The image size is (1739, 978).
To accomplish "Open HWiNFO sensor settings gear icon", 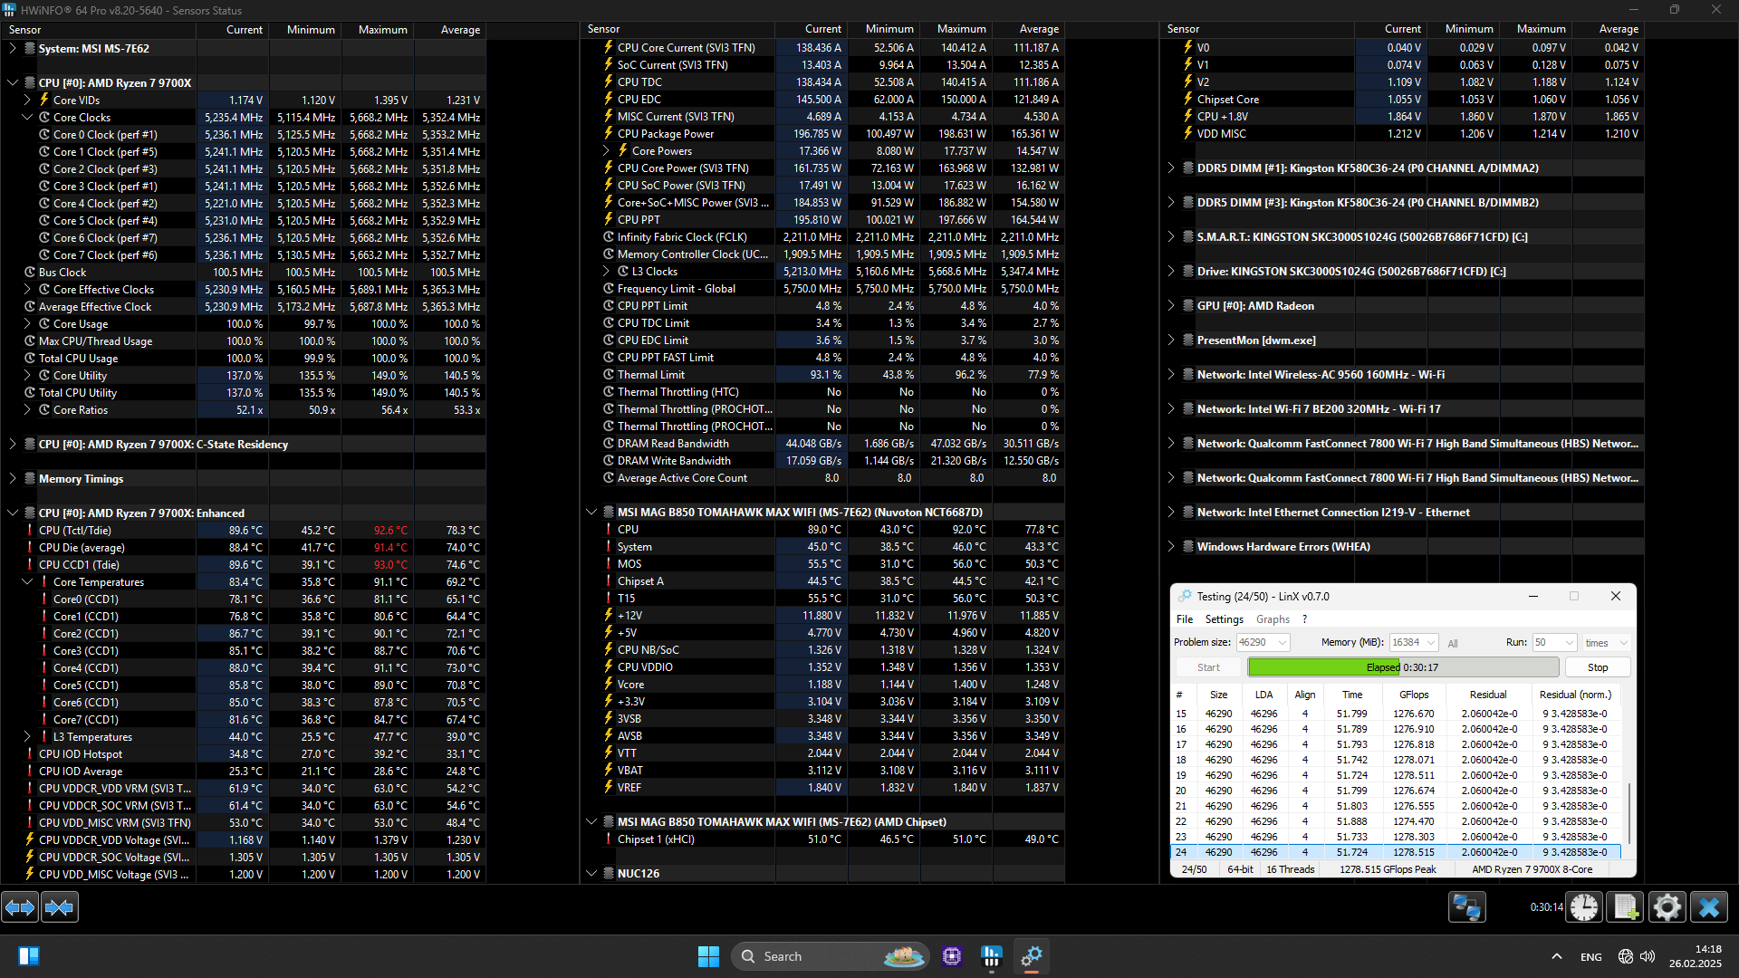I will point(1667,907).
